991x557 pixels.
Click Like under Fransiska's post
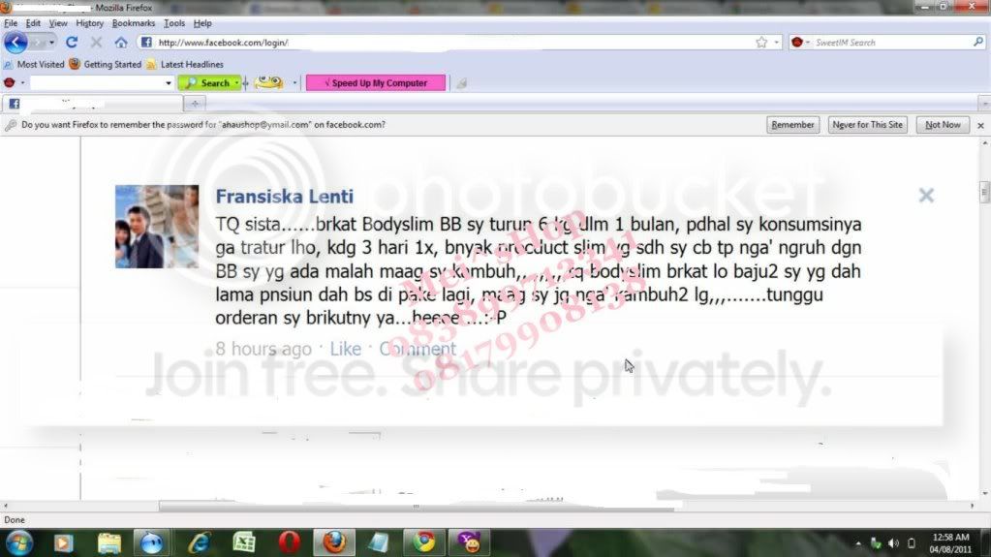345,349
